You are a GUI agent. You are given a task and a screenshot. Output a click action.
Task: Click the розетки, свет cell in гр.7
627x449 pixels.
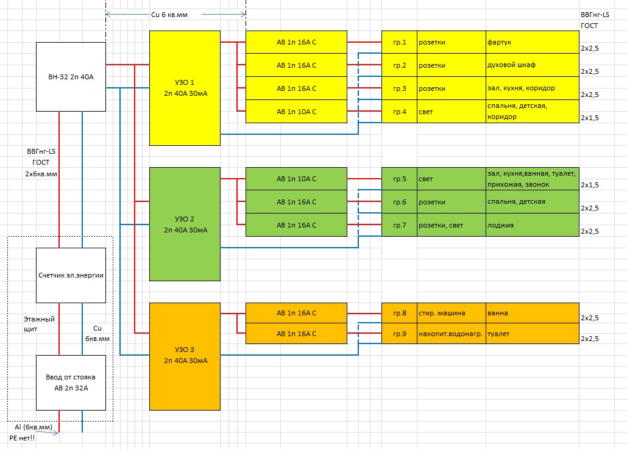(451, 225)
